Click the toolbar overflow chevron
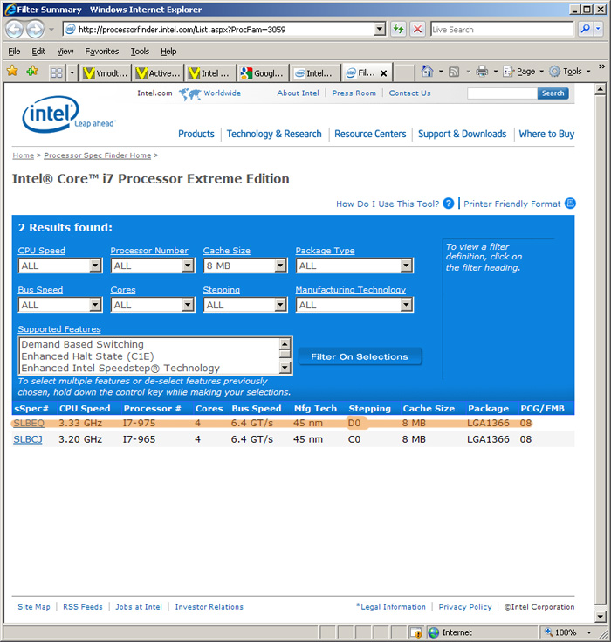 (601, 66)
